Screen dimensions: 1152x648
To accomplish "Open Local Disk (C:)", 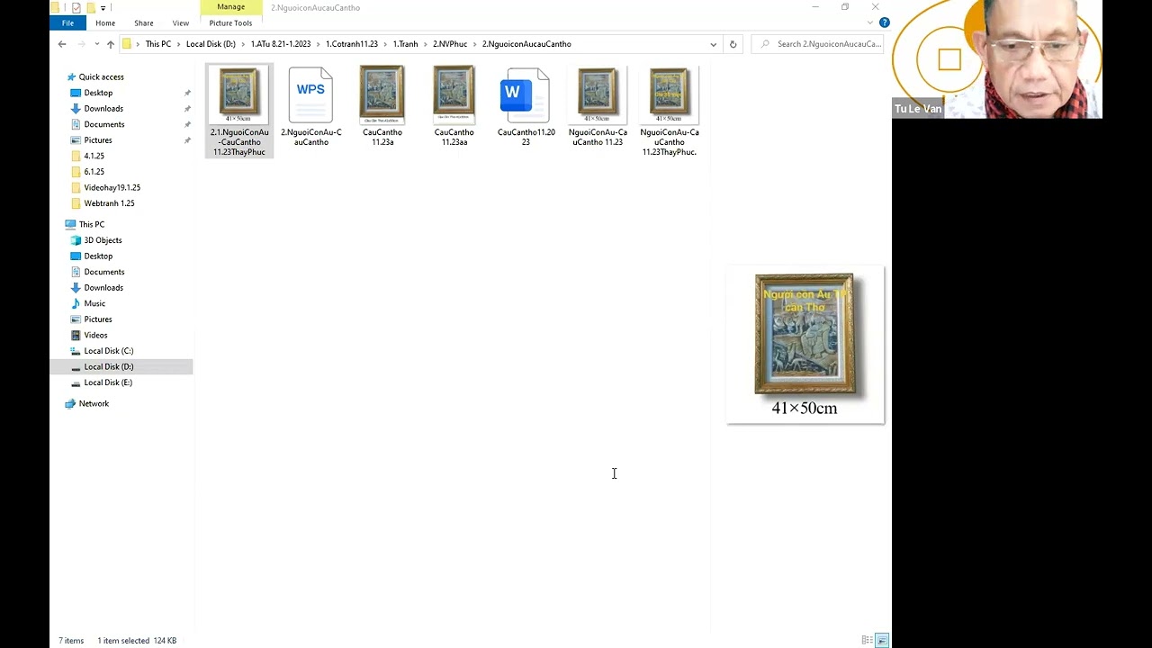I will (108, 351).
